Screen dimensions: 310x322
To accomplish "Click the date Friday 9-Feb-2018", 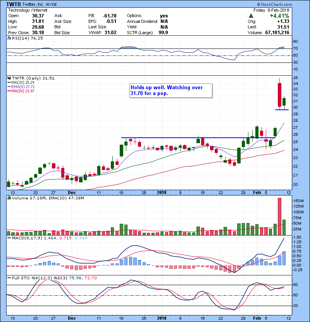I will 271,10.
